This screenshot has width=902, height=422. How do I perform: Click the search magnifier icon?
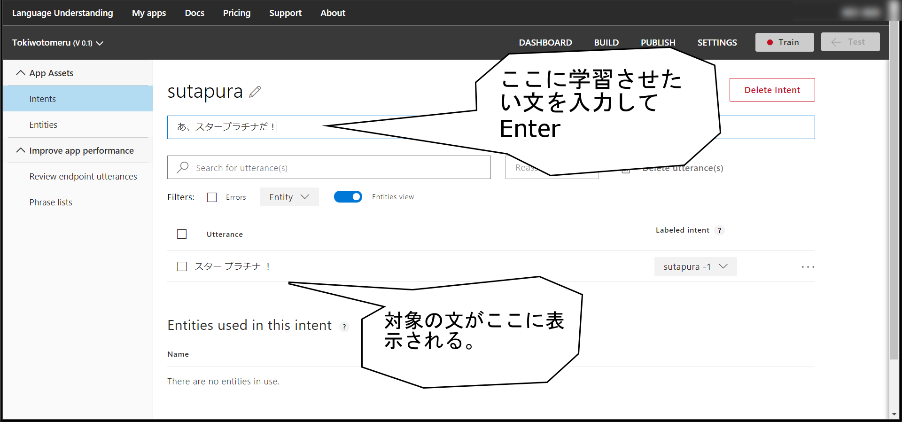pos(183,167)
